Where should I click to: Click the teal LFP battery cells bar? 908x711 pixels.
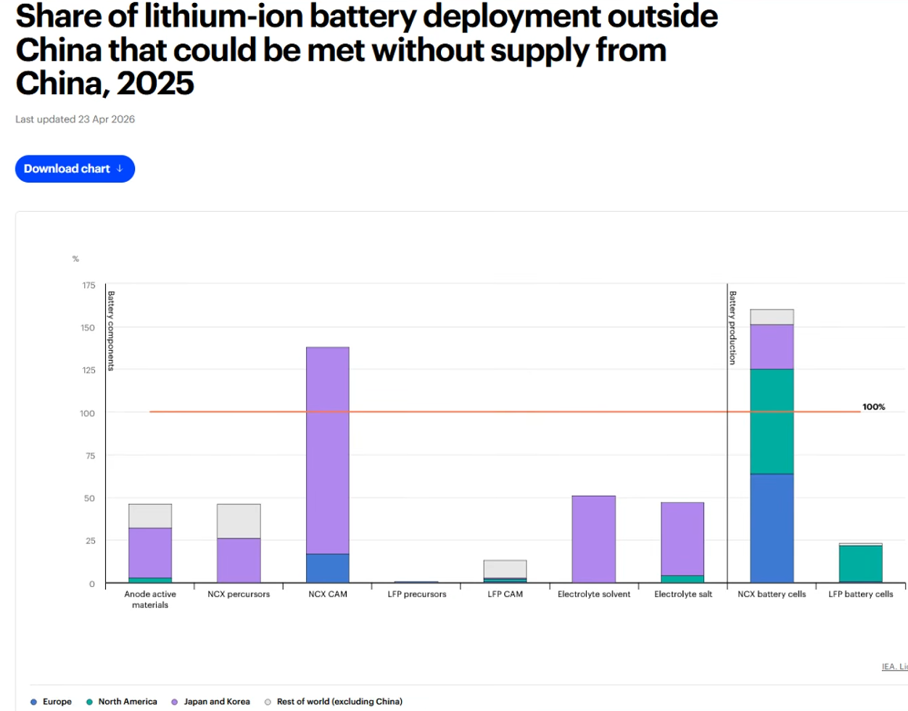click(861, 563)
